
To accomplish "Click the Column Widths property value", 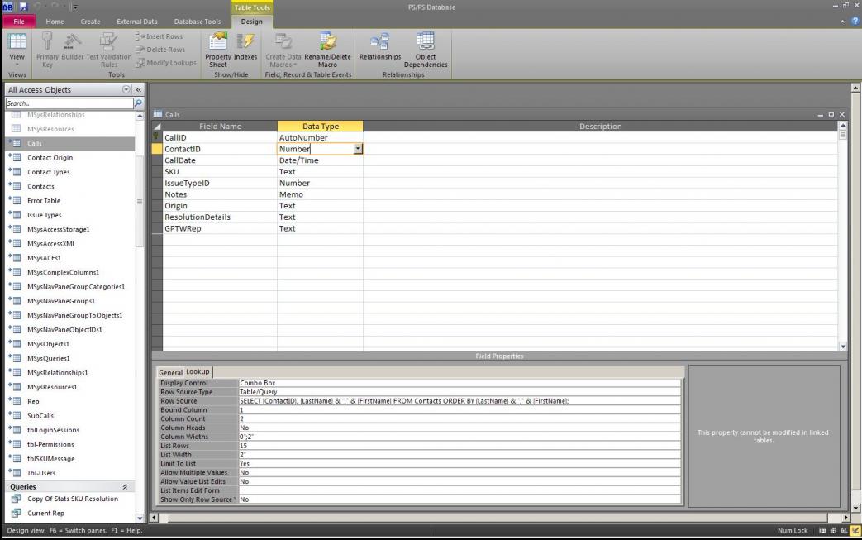I will (x=460, y=437).
